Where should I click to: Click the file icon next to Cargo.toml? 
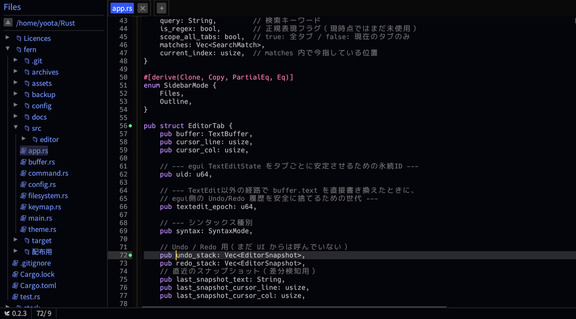[15, 286]
